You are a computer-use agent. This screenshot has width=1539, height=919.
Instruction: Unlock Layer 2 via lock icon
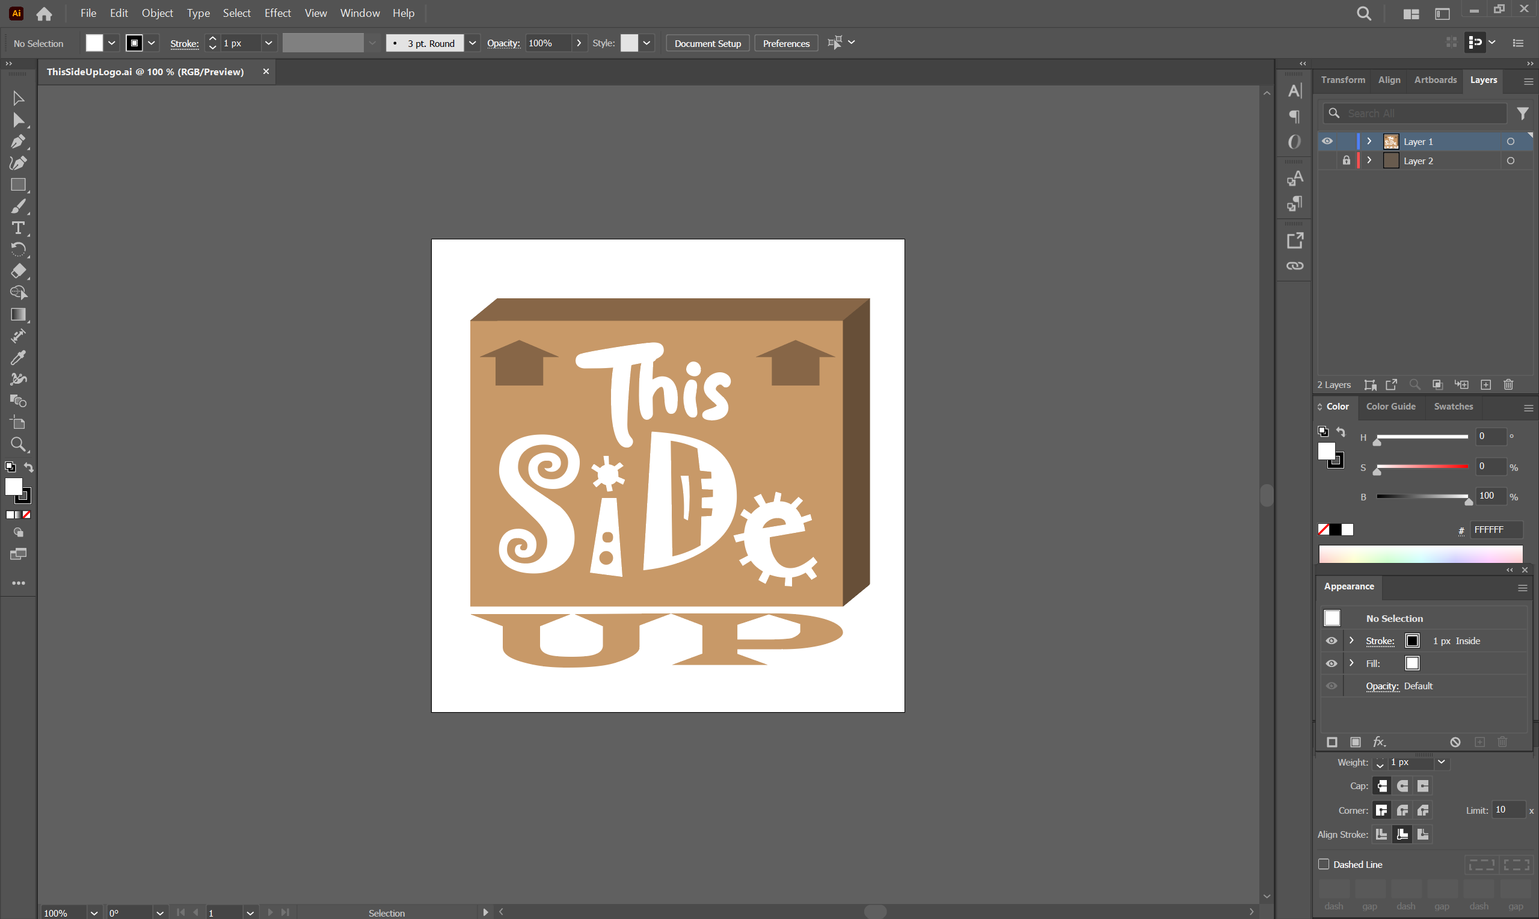click(x=1346, y=161)
